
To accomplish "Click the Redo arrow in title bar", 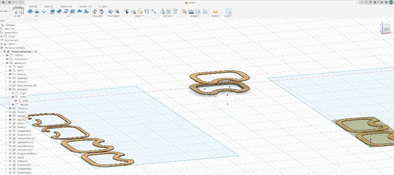I will pos(20,2).
